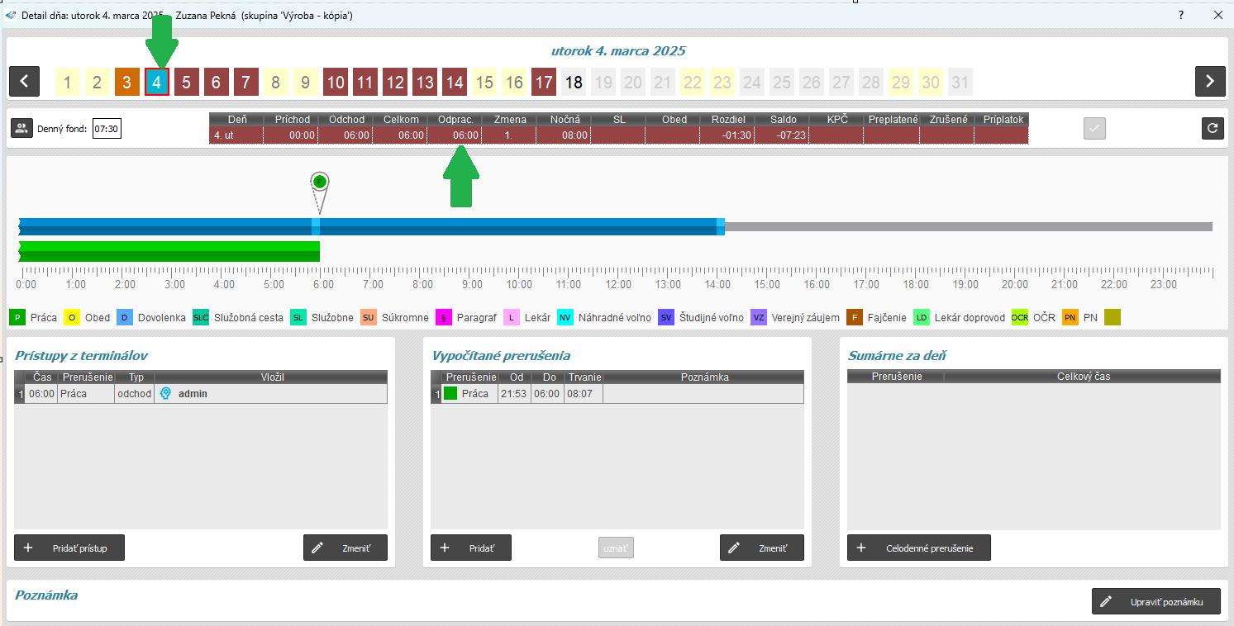Click the green pin marker on timeline

pos(320,183)
